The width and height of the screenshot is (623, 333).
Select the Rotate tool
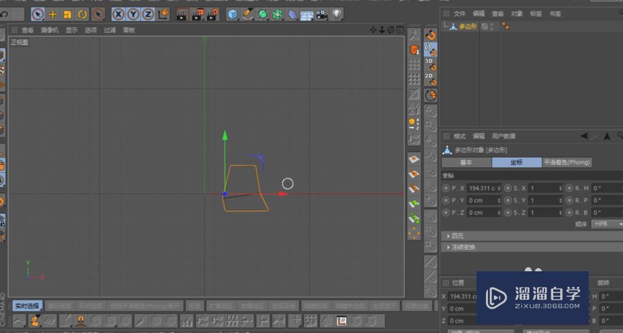[83, 15]
